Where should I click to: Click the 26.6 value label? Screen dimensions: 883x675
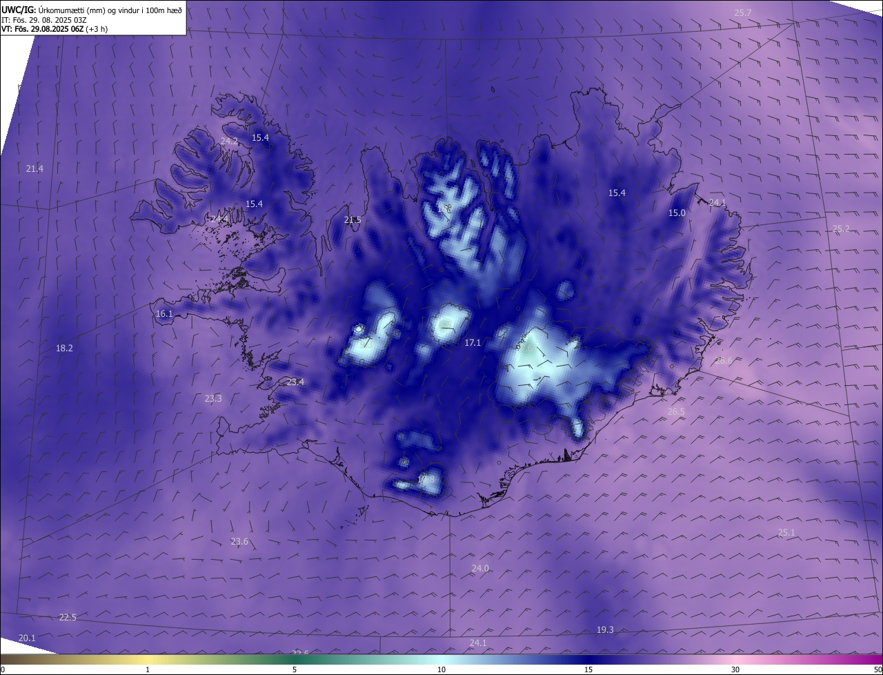tap(724, 361)
